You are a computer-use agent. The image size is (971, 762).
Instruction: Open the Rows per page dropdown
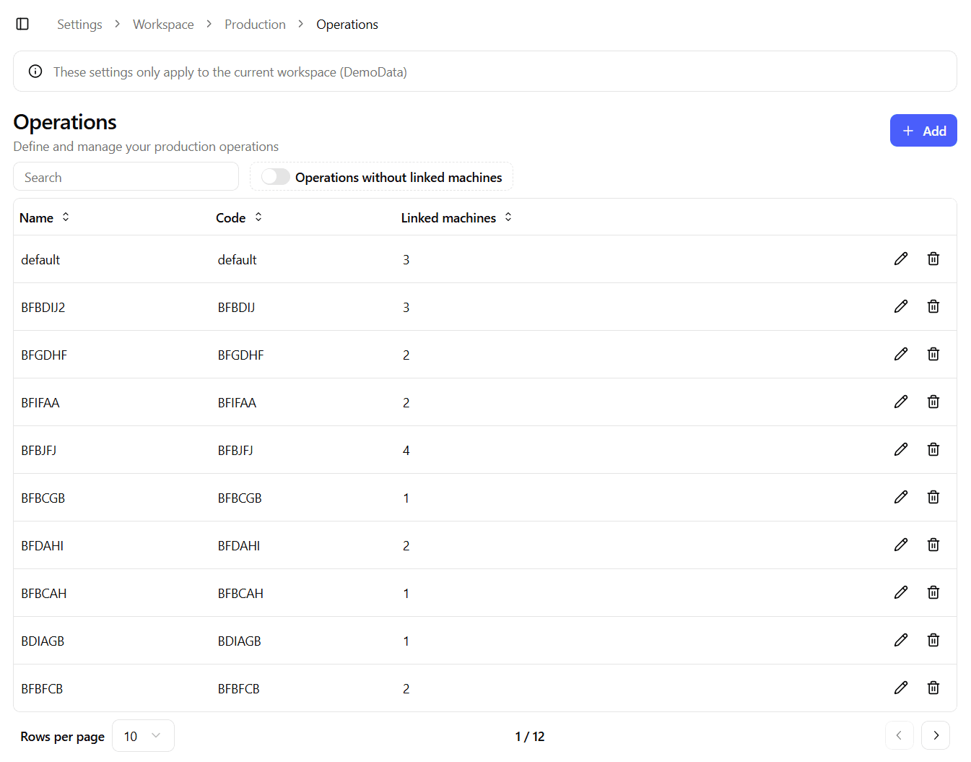click(143, 736)
